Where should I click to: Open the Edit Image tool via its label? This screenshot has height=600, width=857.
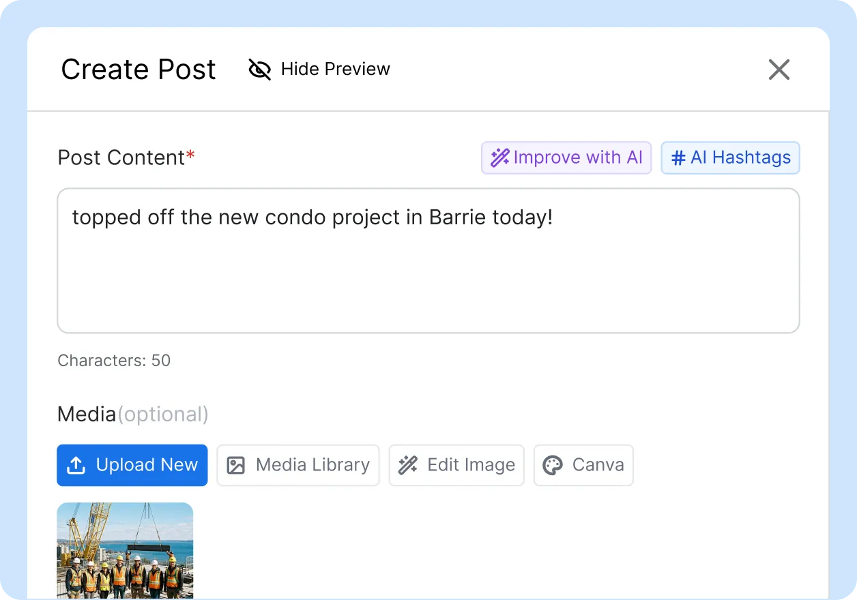click(471, 465)
